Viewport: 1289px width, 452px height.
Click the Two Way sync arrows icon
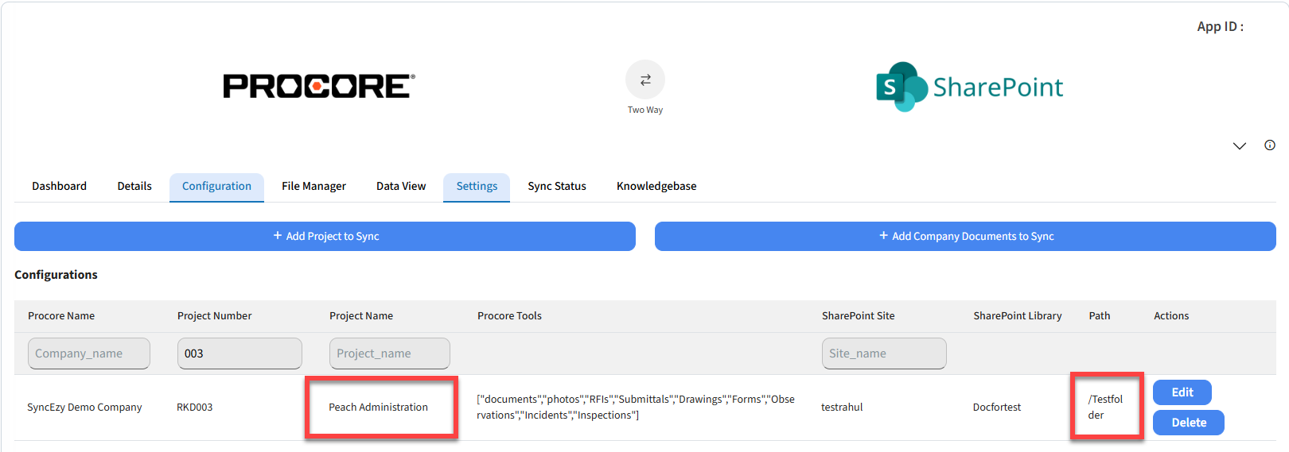pyautogui.click(x=644, y=79)
